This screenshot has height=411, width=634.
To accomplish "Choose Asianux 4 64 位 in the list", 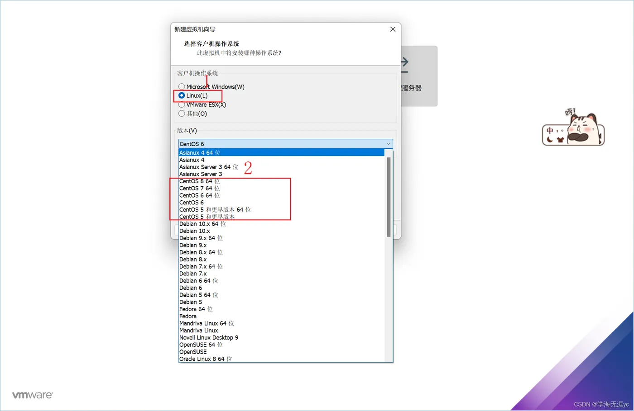I will click(281, 153).
